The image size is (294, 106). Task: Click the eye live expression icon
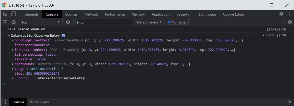click(x=68, y=22)
